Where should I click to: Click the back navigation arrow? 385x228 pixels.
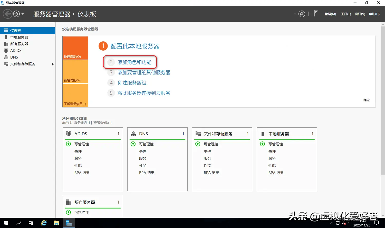click(7, 14)
